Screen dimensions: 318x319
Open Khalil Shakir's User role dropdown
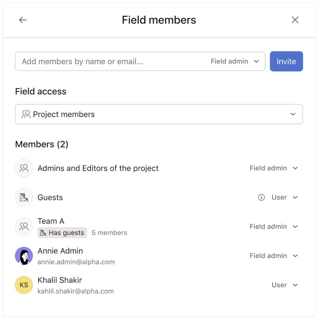[284, 285]
